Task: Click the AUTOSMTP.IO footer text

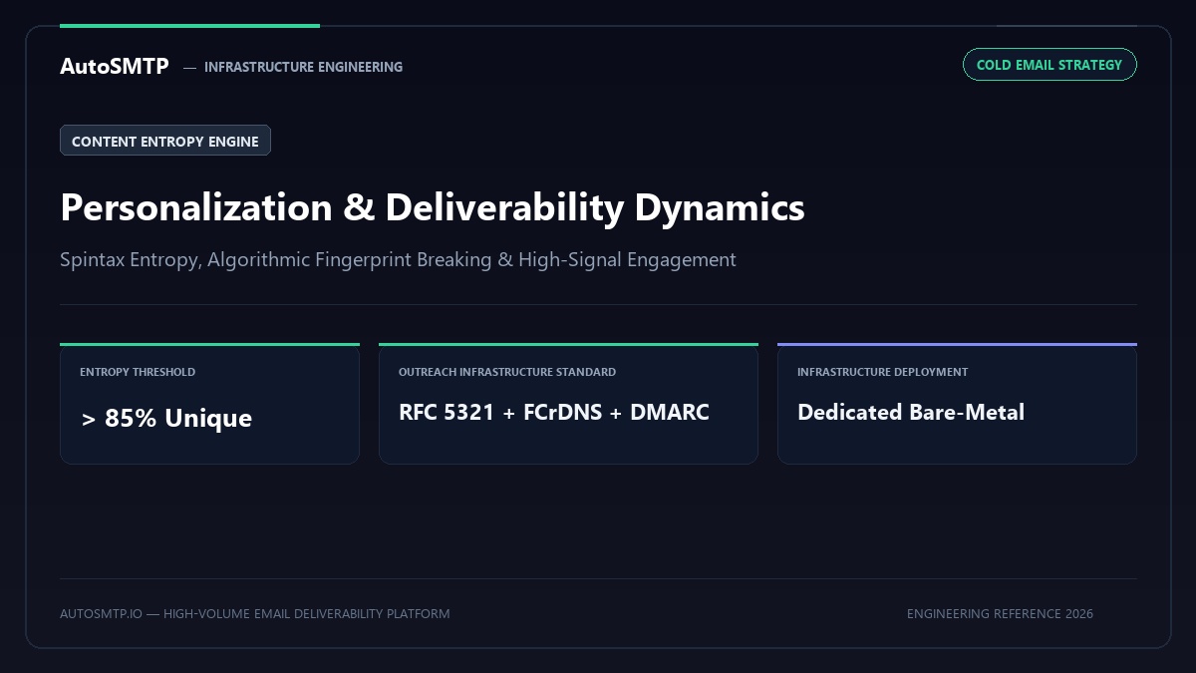Action: 254,613
